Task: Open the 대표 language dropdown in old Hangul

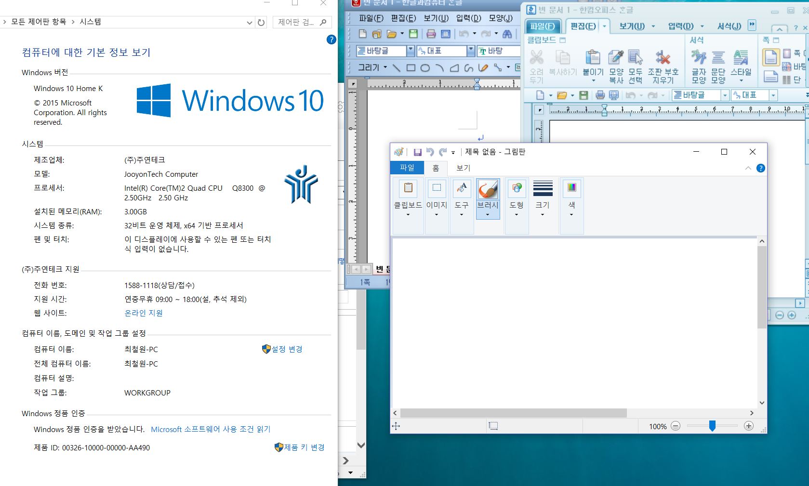Action: tap(471, 51)
